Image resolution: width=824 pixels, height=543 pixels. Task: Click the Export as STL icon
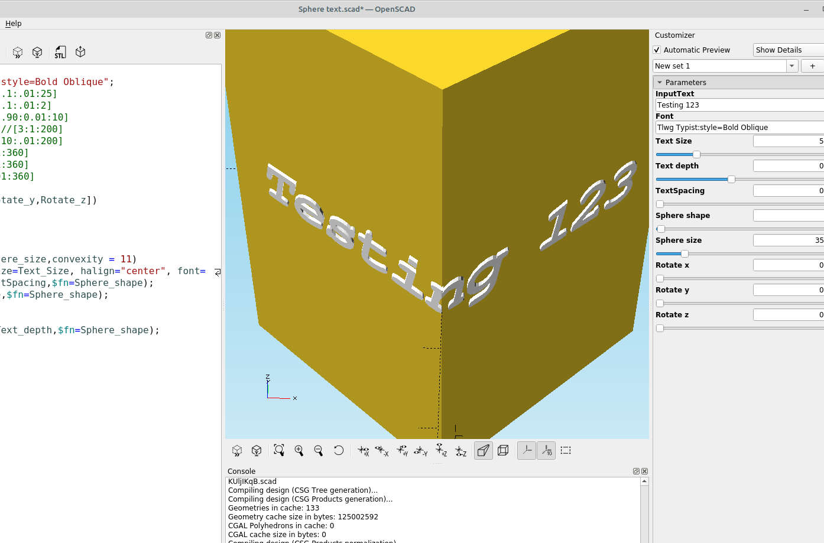tap(60, 52)
